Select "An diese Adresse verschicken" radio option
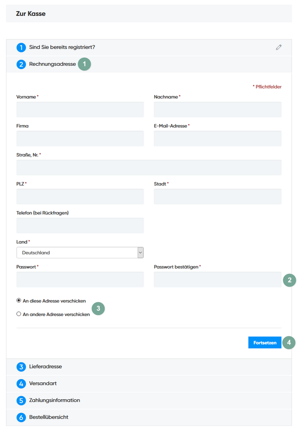 pyautogui.click(x=19, y=300)
